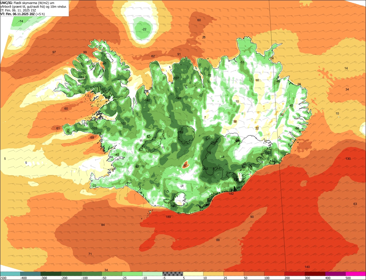Click the 63 value in the eastern sea

(x=355, y=204)
